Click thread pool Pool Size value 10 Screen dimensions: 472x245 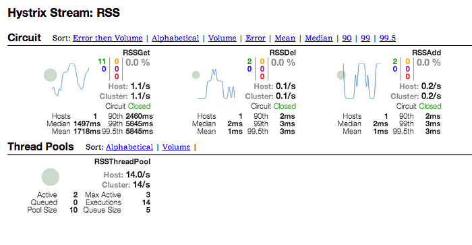[73, 210]
